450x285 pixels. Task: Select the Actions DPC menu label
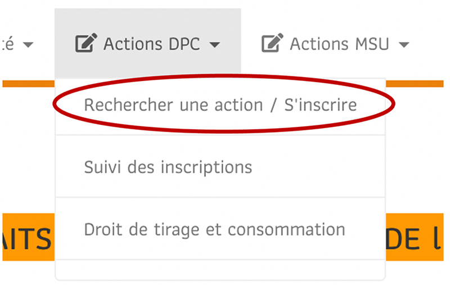[151, 44]
